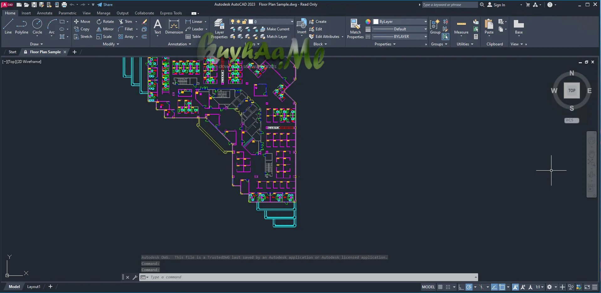
Task: Click the WCS coordinate system label
Action: 572,120
